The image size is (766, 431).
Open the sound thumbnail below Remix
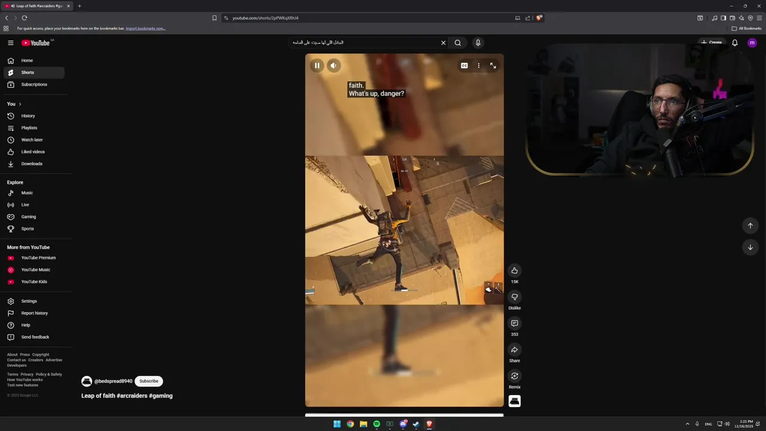pyautogui.click(x=515, y=401)
